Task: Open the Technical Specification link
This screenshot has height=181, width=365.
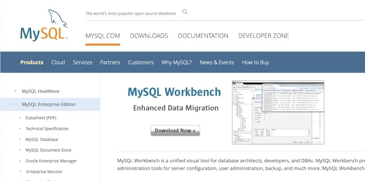Action: click(47, 129)
